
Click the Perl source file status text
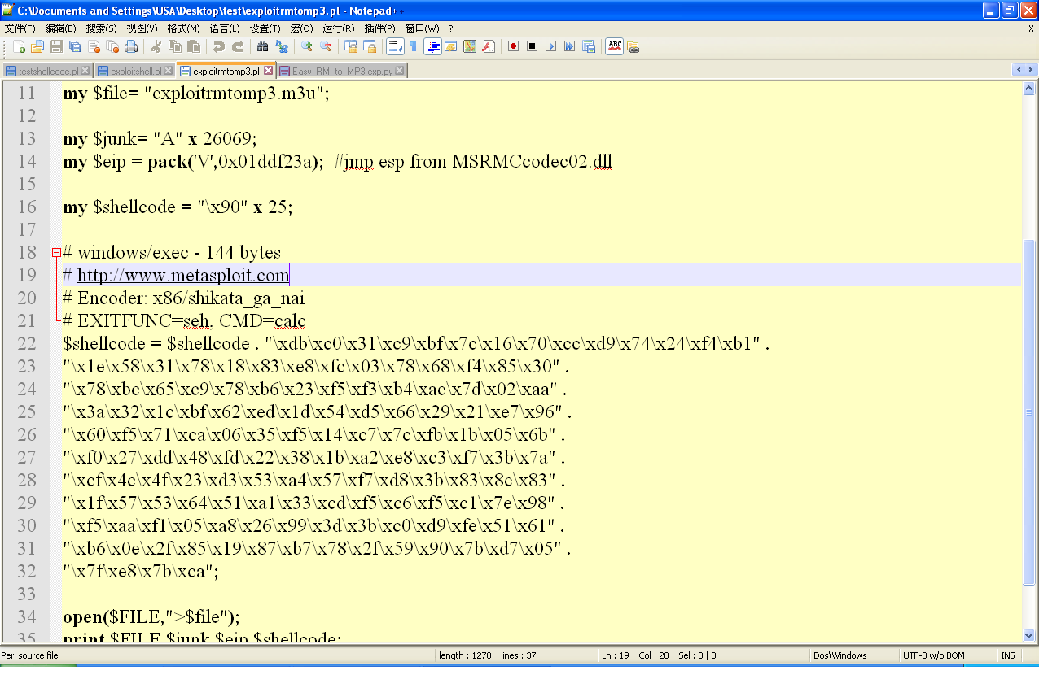tap(30, 655)
